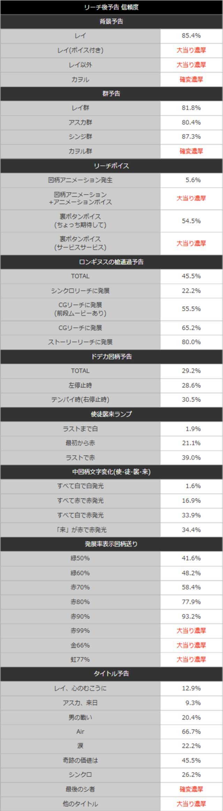Select the ドデカ図柄予告 section header
Screen dimensions: 223x811
coord(111,357)
